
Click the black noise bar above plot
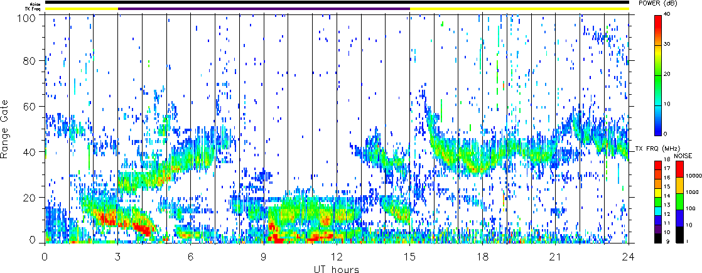tap(337, 3)
